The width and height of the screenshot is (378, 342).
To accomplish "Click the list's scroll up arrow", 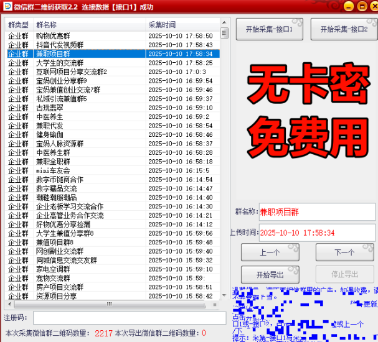I will (224, 22).
